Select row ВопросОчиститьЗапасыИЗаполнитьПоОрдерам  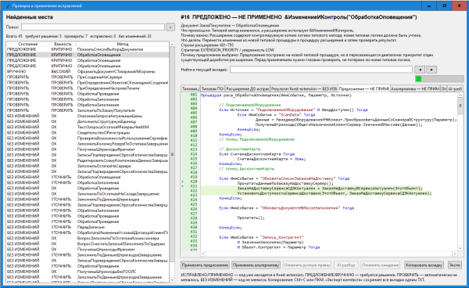pos(88,243)
